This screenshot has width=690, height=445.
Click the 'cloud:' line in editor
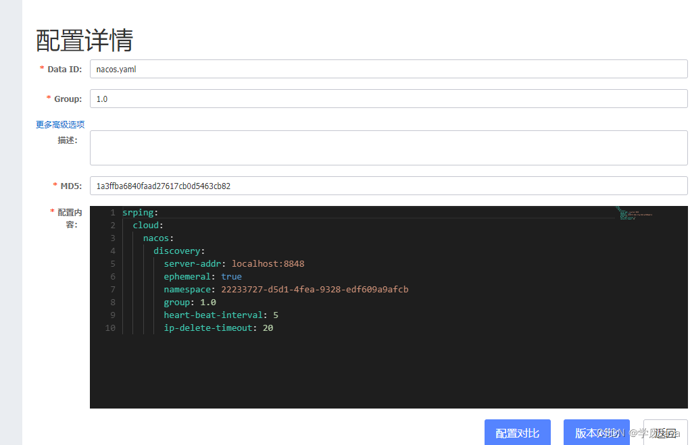pyautogui.click(x=148, y=225)
